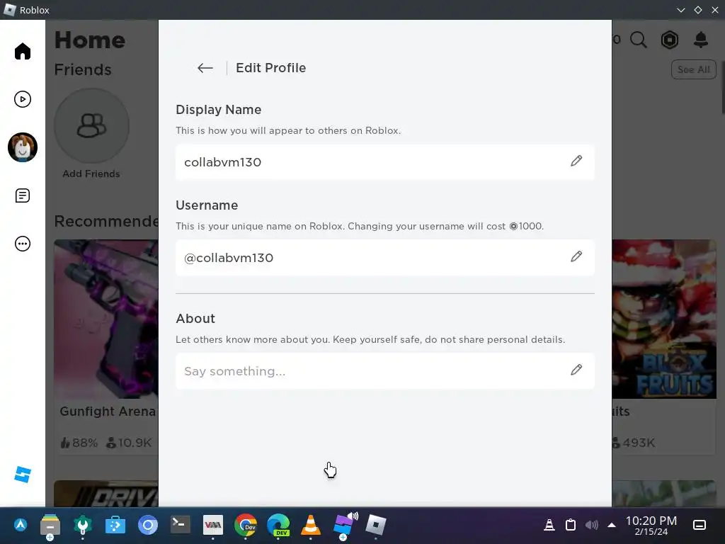725x544 pixels.
Task: Click the Username field @collabvm130
Action: [384, 258]
